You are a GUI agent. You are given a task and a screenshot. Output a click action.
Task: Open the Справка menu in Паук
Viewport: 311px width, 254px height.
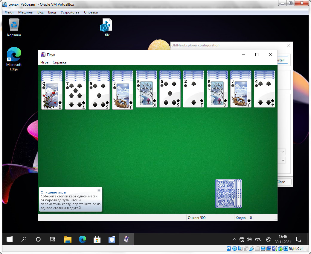point(60,62)
